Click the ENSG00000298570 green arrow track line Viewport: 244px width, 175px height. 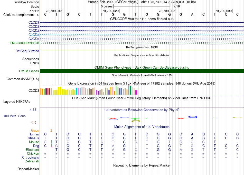click(142, 43)
